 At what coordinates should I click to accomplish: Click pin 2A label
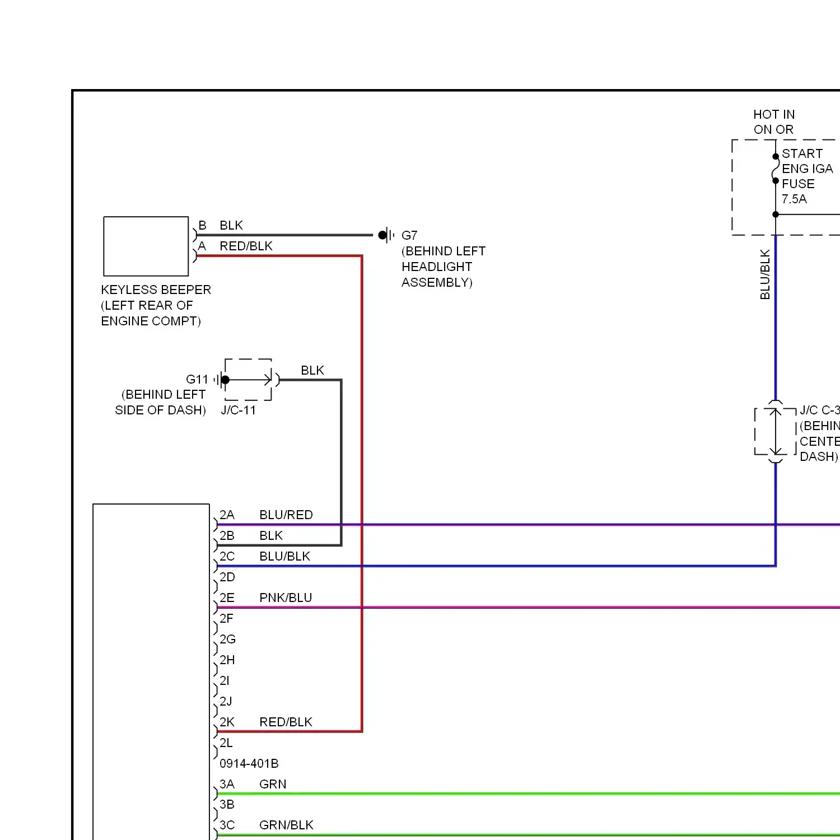(227, 515)
